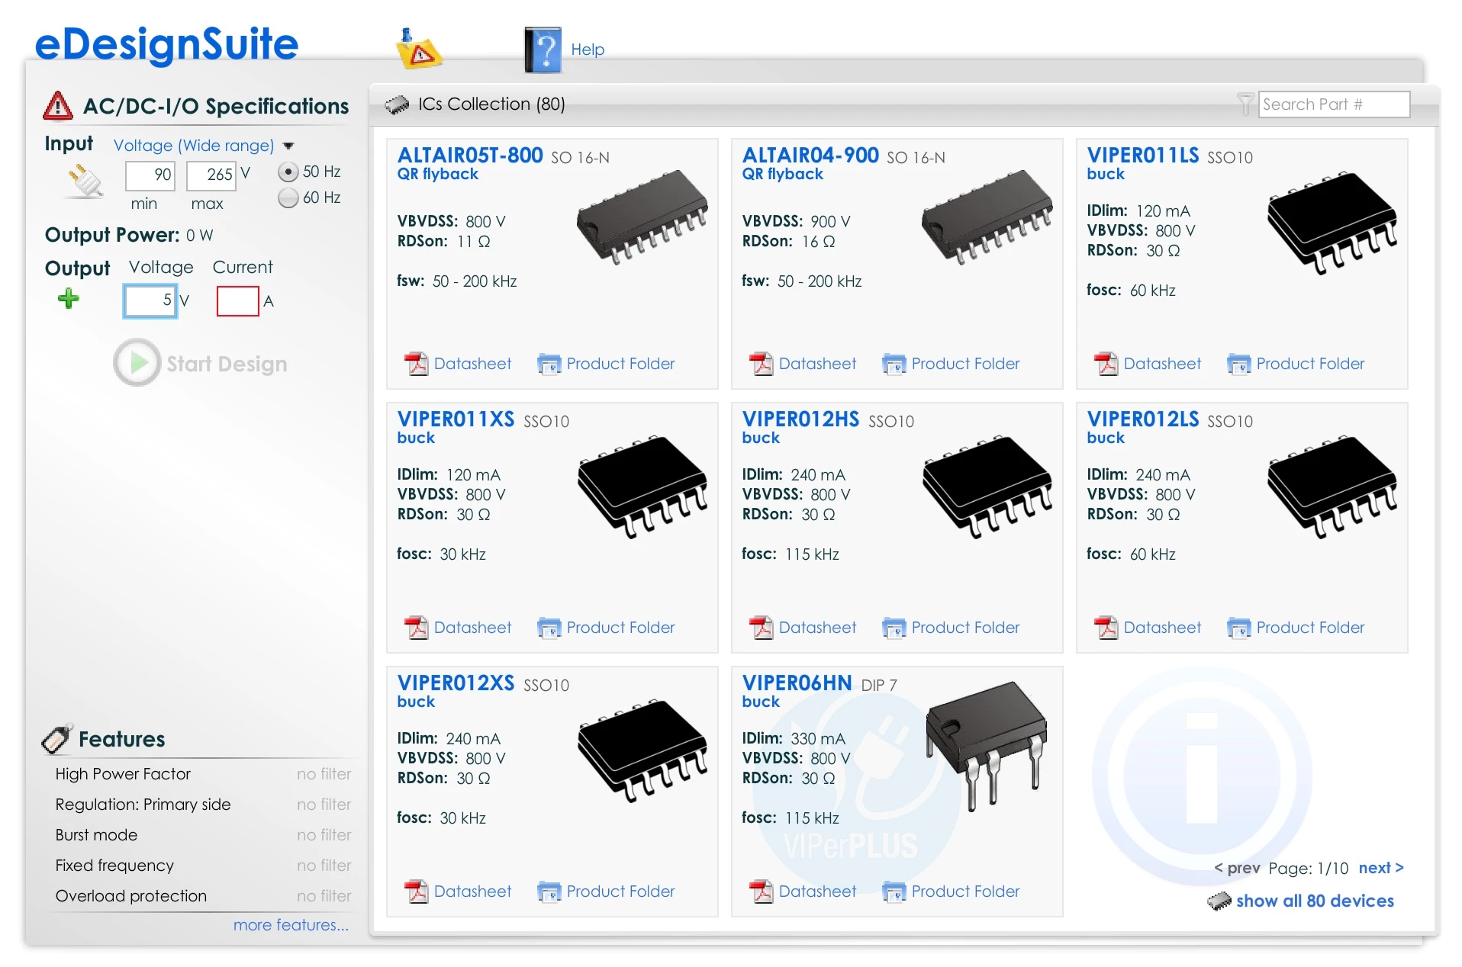Click the minimum input voltage field
The height and width of the screenshot is (967, 1462).
click(151, 175)
